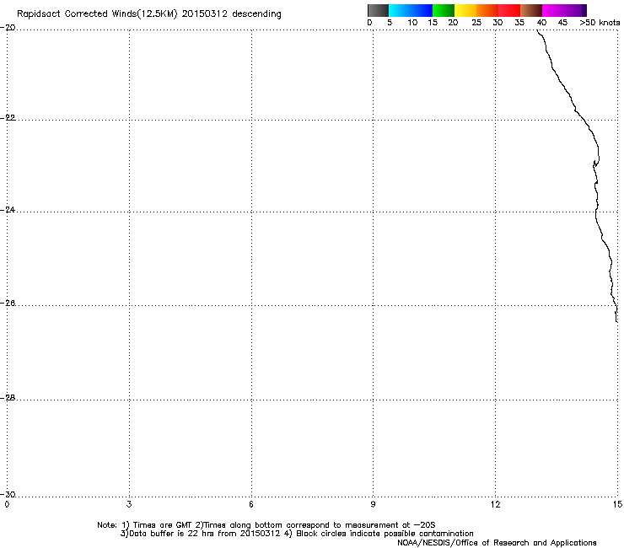Click the word 'descending' in the title
Image resolution: width=624 pixels, height=548 pixels.
tap(256, 14)
